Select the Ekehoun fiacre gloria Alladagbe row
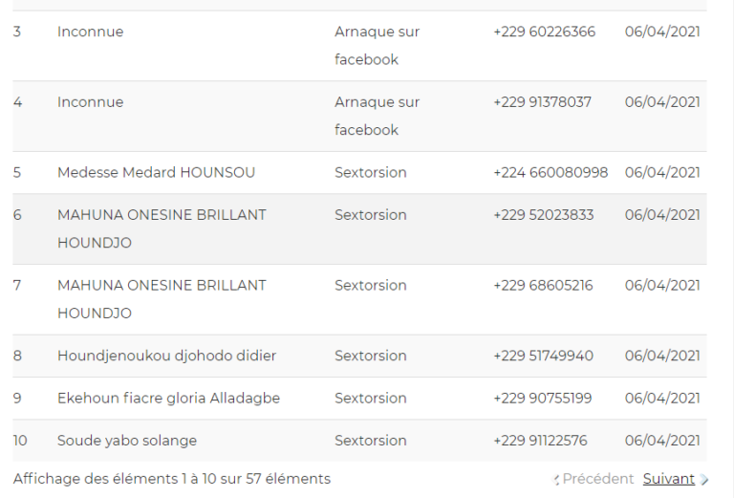734x498 pixels. pos(168,399)
